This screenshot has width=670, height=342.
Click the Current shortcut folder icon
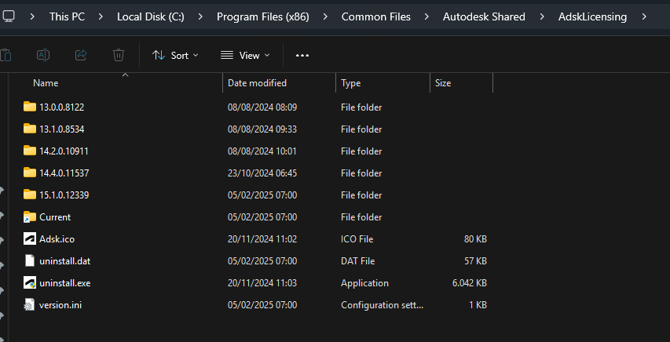(x=30, y=217)
